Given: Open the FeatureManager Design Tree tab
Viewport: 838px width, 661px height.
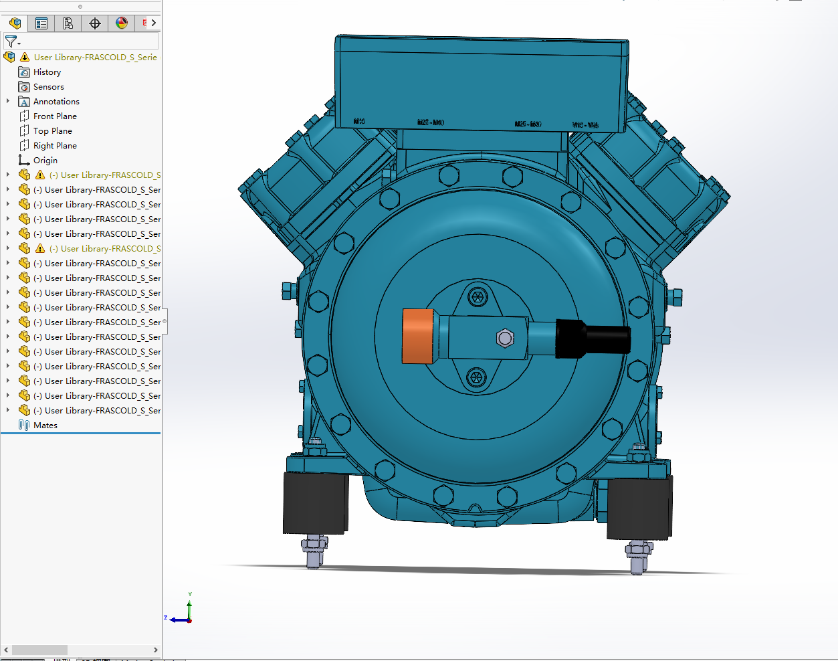Looking at the screenshot, I should coord(15,23).
